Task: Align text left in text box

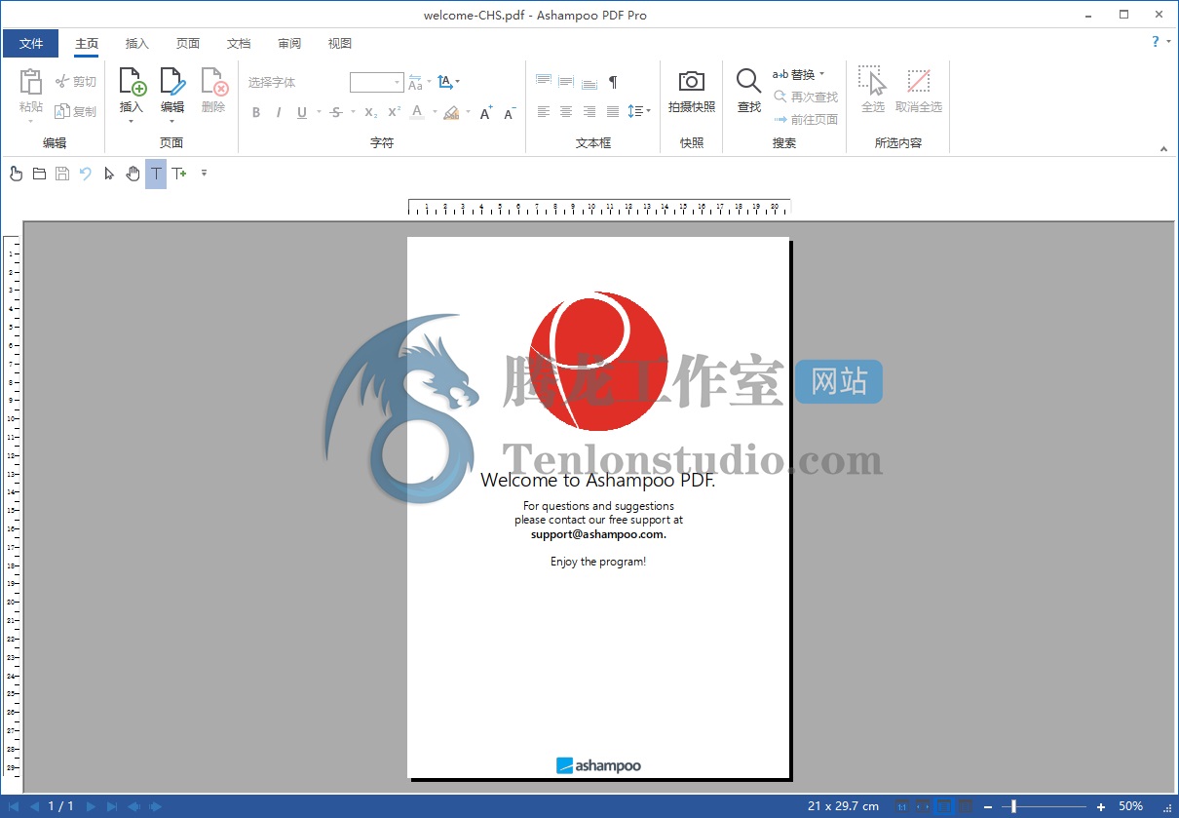Action: (x=544, y=112)
